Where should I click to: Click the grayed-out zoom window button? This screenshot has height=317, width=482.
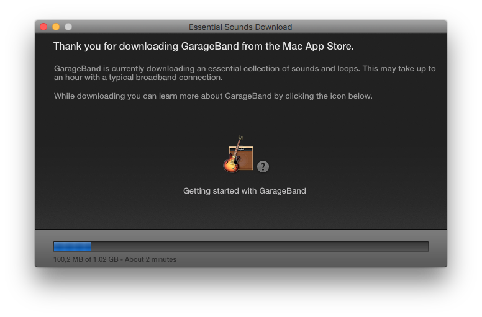(x=68, y=27)
